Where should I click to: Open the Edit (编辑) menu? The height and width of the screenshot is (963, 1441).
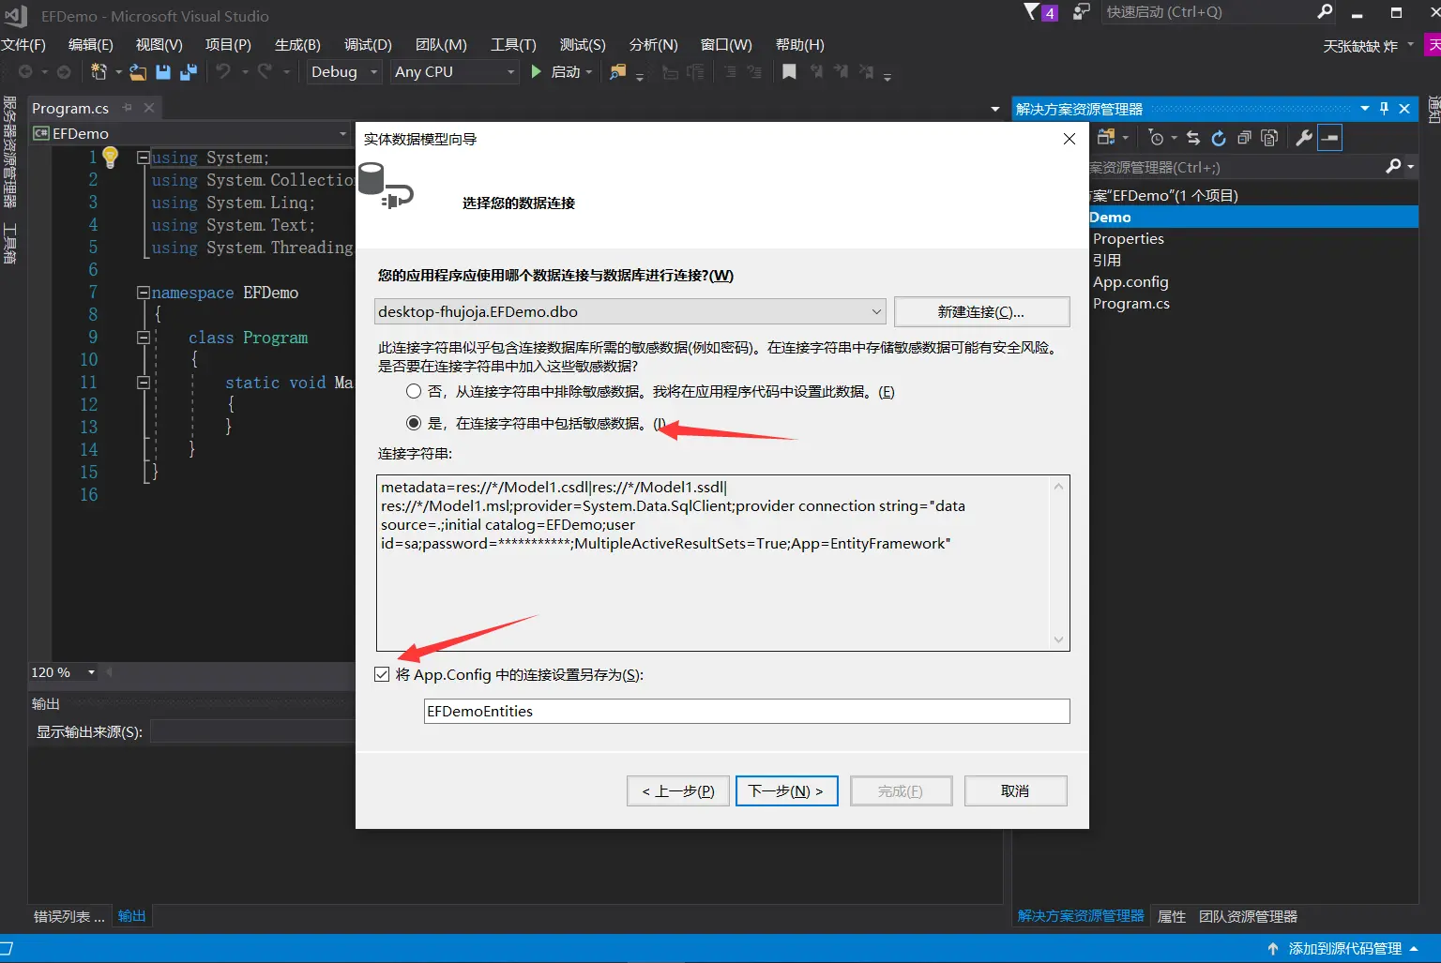coord(91,45)
